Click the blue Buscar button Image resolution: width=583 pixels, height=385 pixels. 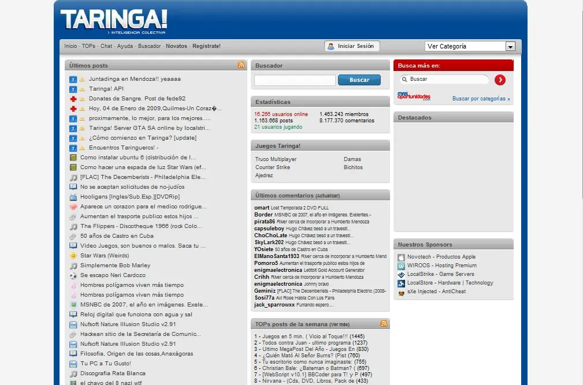359,80
